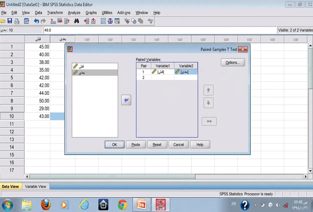Viewport: 313px width, 212px height.
Task: Click the Paste button in the dialog
Action: pyautogui.click(x=136, y=144)
